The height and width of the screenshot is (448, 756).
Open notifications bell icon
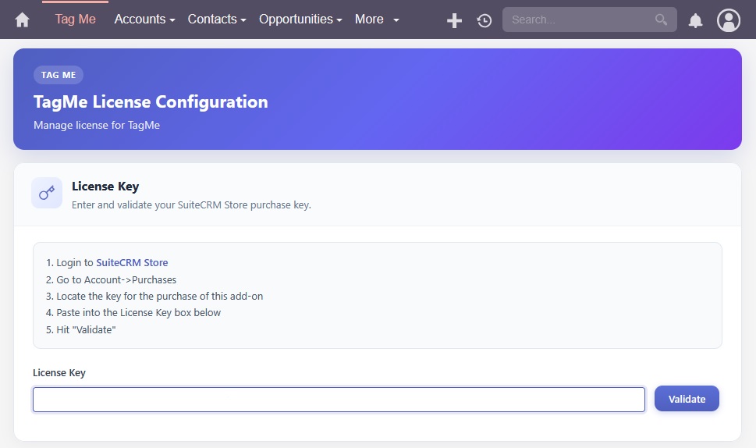(695, 20)
